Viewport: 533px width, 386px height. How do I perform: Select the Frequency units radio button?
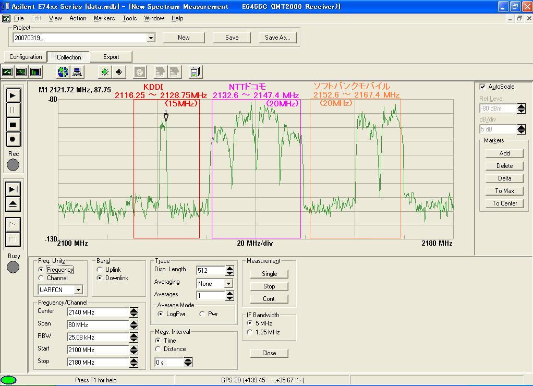pos(41,269)
